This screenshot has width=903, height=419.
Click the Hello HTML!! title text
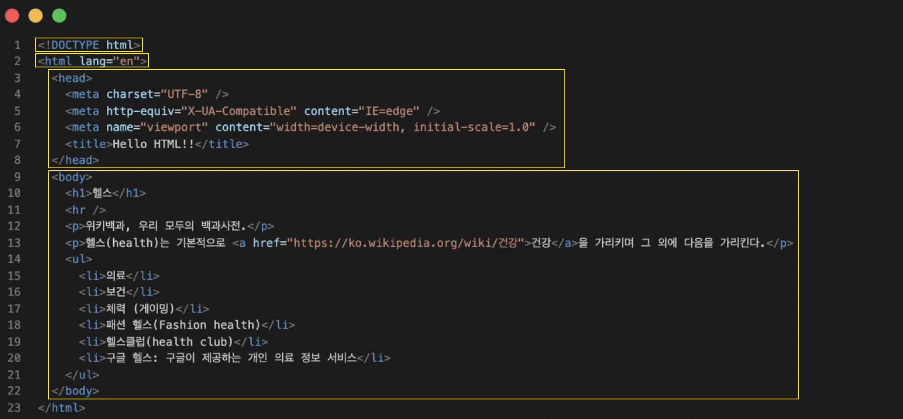153,144
